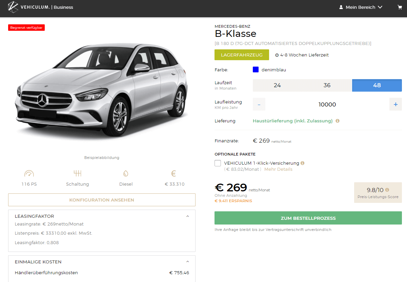Open the shopping cart icon

coord(400,7)
